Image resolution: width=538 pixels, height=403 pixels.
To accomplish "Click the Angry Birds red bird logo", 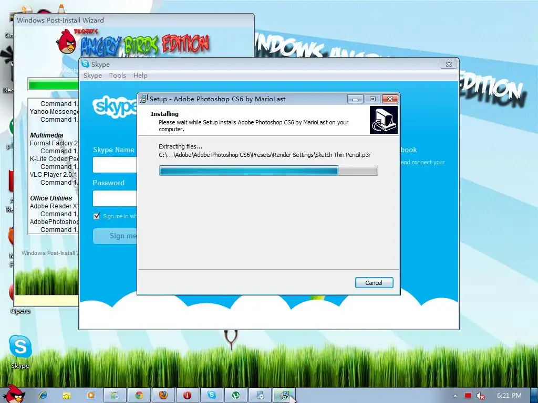I will coord(67,42).
